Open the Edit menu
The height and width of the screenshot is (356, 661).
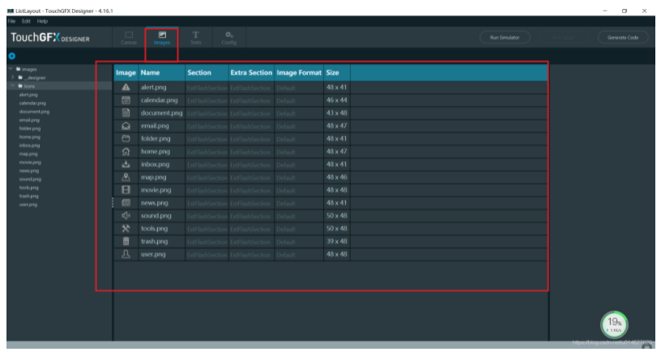[26, 21]
